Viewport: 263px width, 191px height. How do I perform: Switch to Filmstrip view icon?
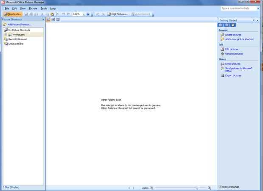tap(53, 19)
